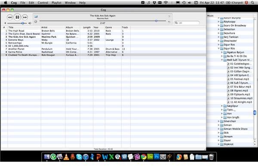
Task: Expand the Silverchair folder
Action: (219, 121)
